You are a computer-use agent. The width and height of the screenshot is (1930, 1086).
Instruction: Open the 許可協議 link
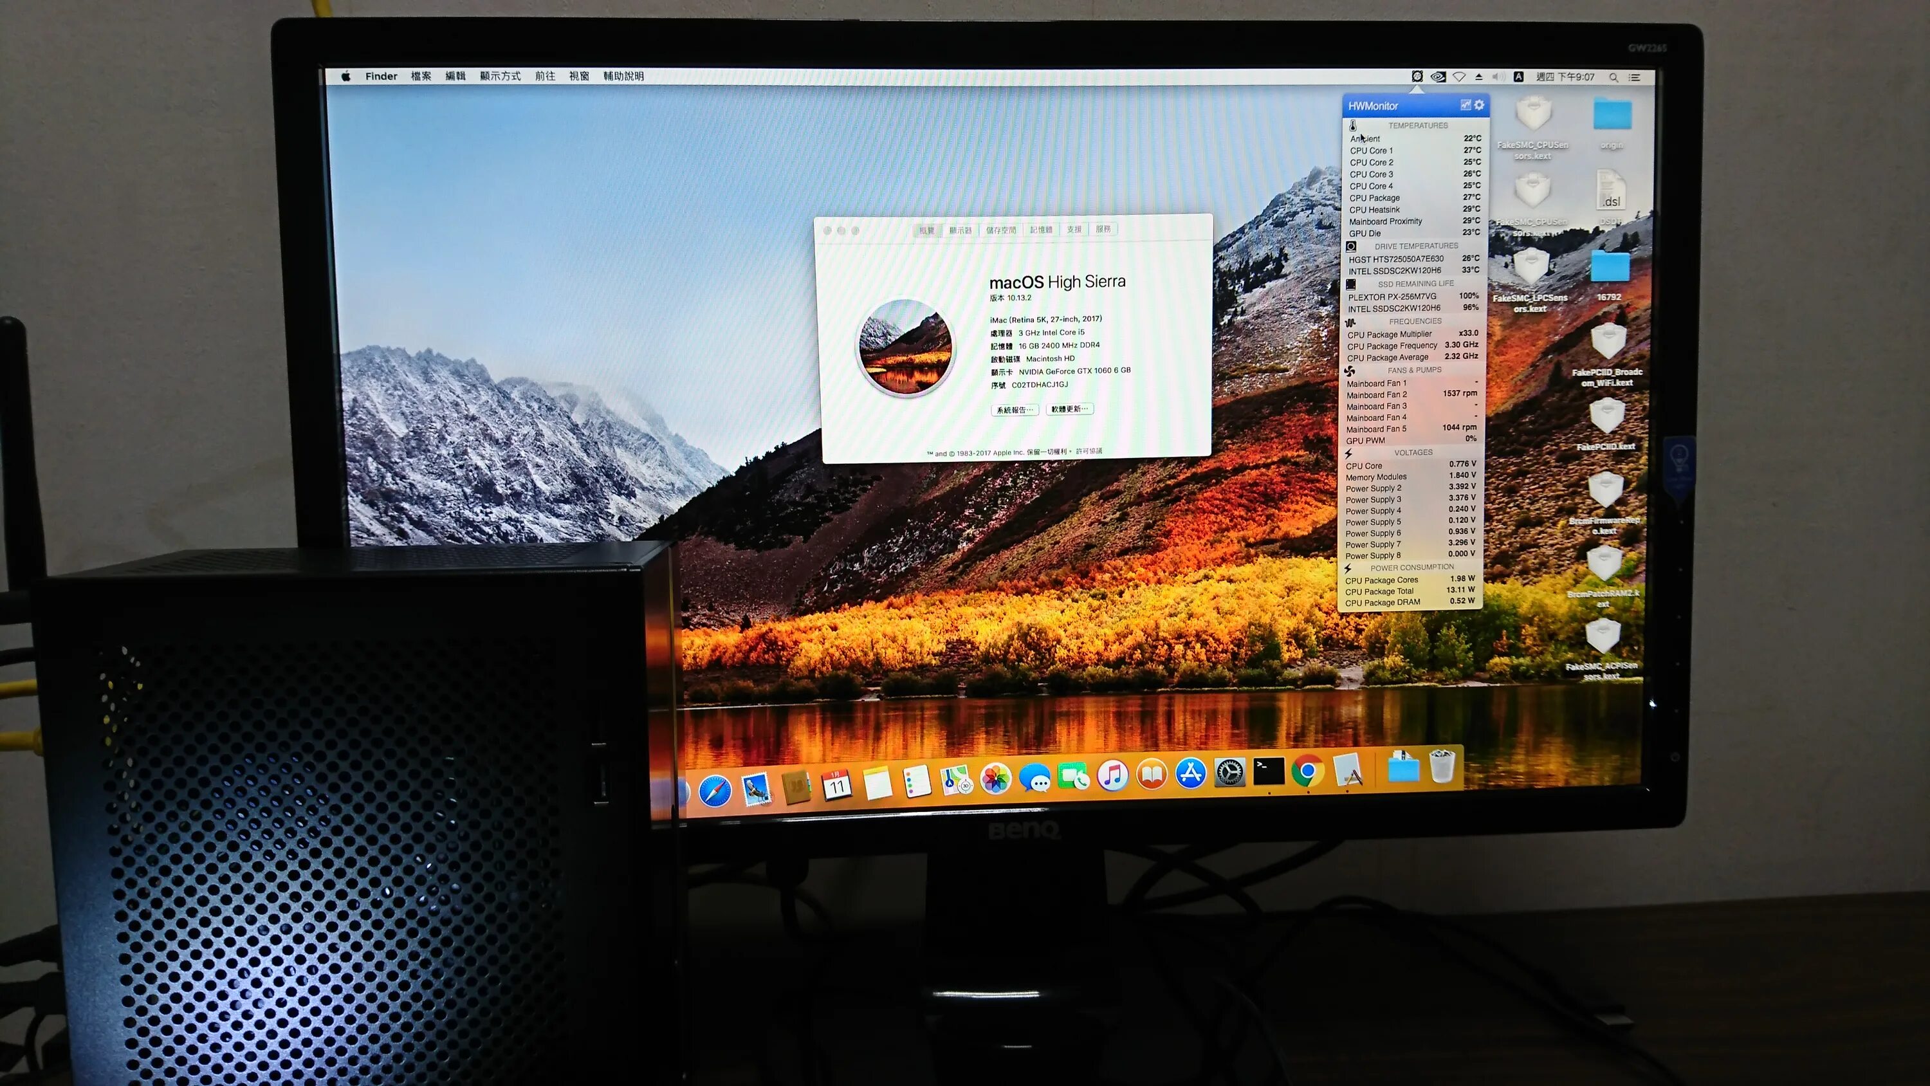point(1089,451)
